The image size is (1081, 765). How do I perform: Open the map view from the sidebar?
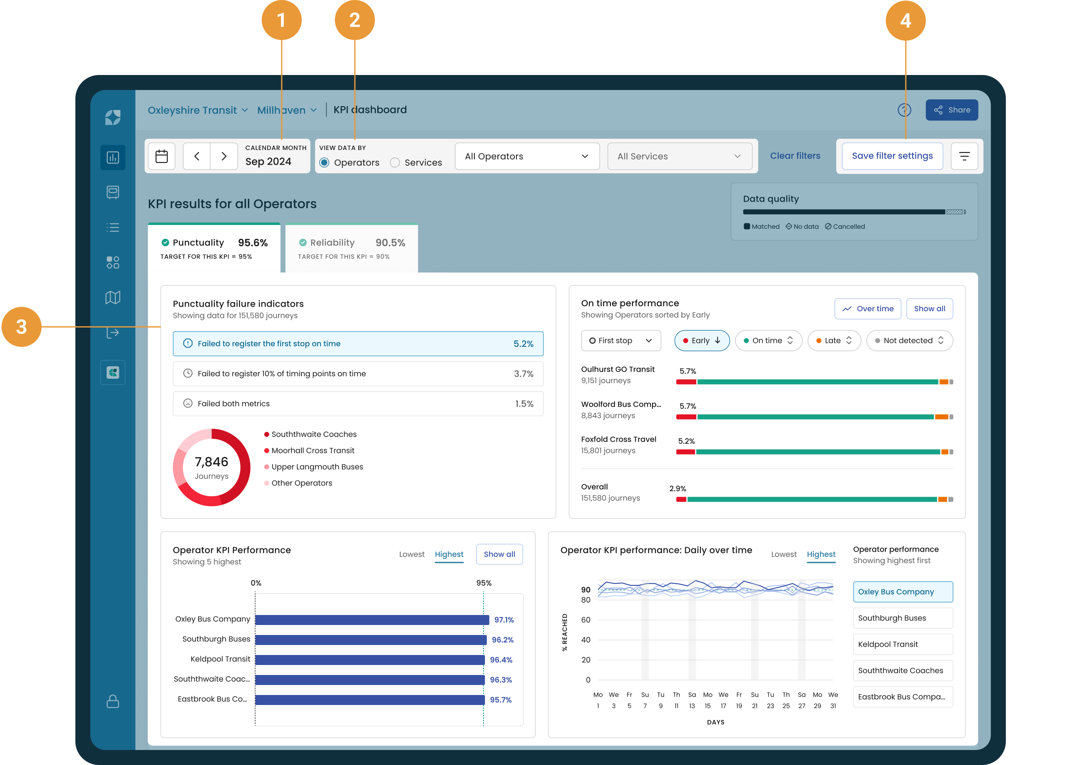pos(113,297)
